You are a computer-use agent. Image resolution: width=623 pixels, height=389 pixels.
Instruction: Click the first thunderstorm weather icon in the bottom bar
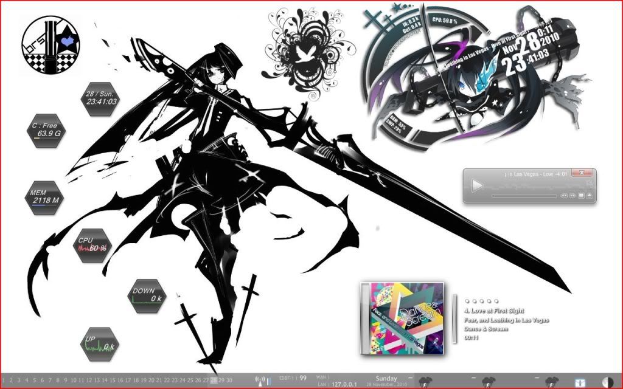click(425, 382)
